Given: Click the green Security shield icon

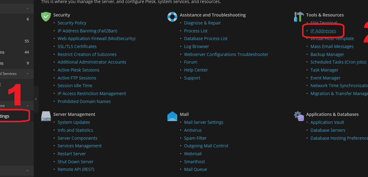Looking at the screenshot, I should (46, 17).
